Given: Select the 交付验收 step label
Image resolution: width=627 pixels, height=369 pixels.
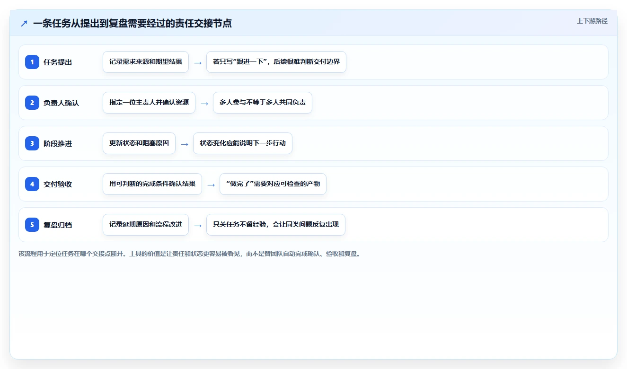Looking at the screenshot, I should pyautogui.click(x=58, y=184).
